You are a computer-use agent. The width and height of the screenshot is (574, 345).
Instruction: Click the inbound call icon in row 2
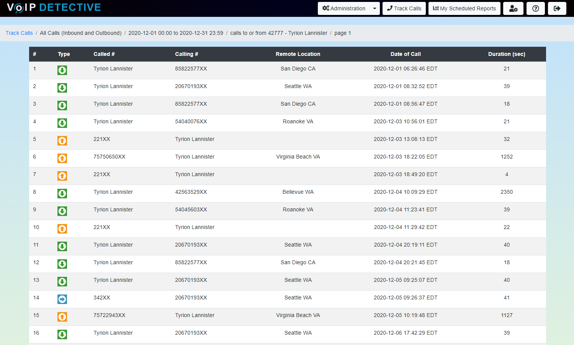coord(62,88)
